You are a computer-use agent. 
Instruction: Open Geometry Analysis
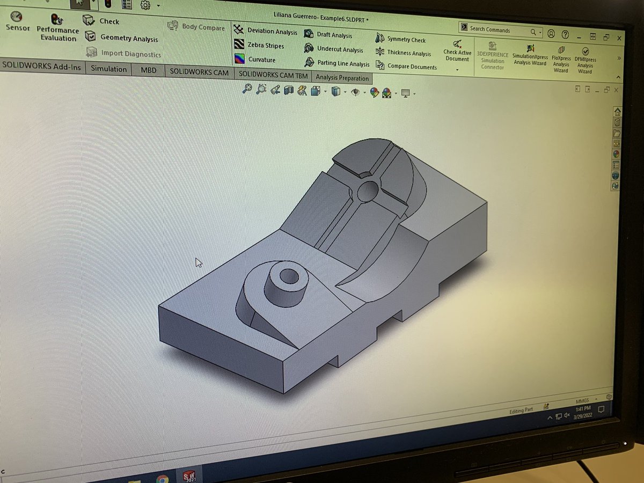coord(122,38)
